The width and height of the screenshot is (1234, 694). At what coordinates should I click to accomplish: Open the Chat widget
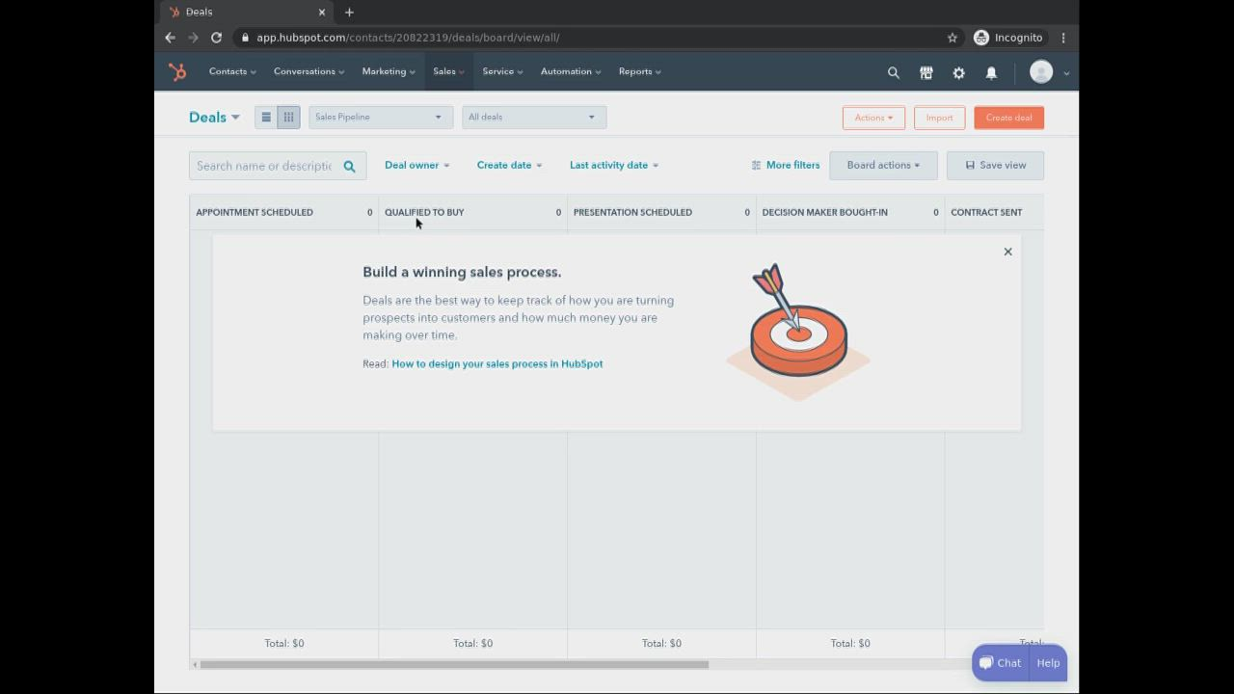click(x=1001, y=663)
